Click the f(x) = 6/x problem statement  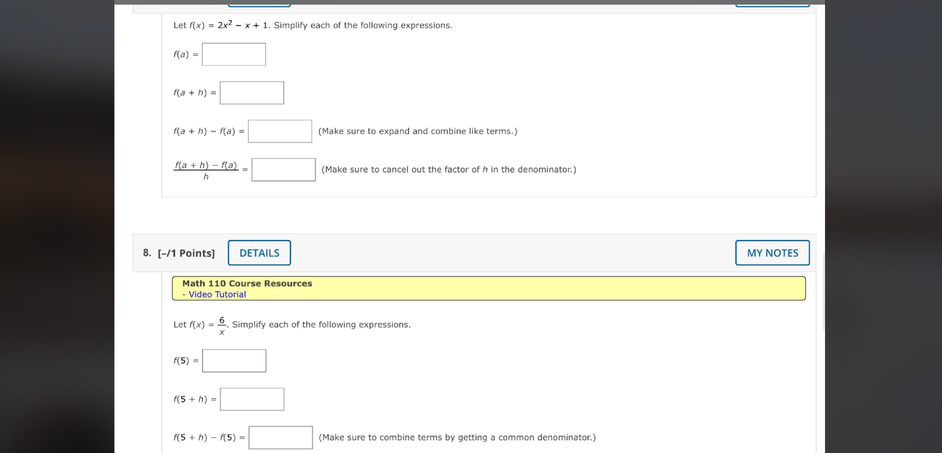tap(292, 324)
